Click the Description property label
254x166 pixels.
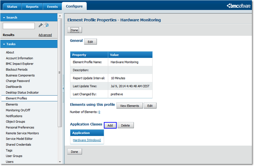pyautogui.click(x=81, y=70)
